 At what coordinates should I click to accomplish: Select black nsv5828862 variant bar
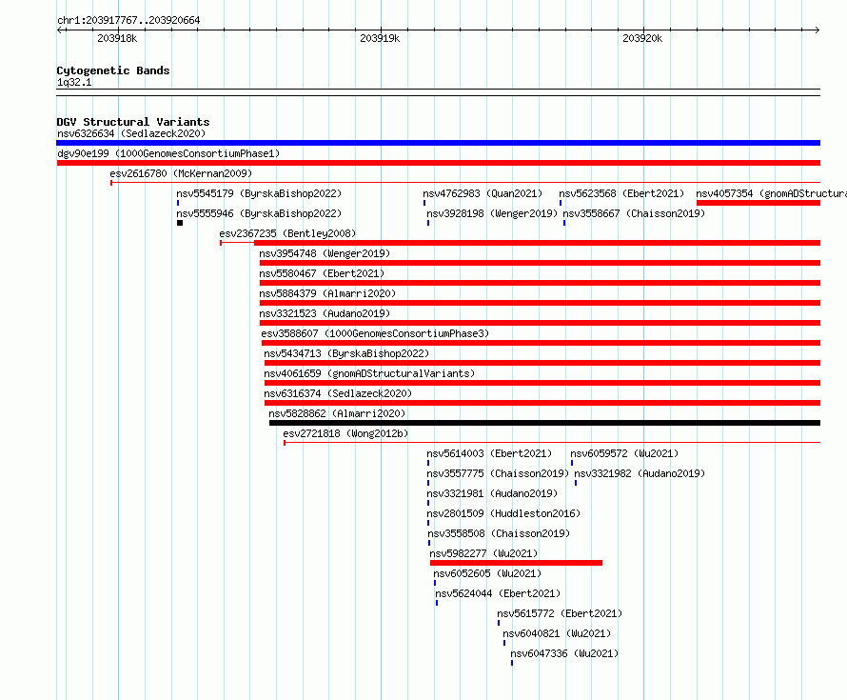(x=544, y=423)
